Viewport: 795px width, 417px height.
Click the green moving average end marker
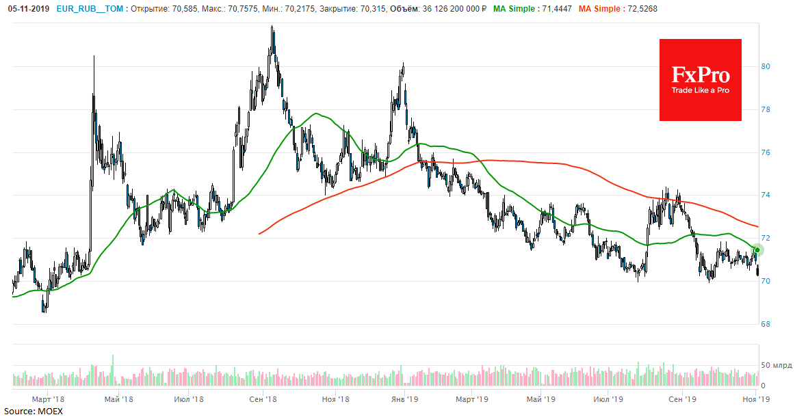point(757,250)
